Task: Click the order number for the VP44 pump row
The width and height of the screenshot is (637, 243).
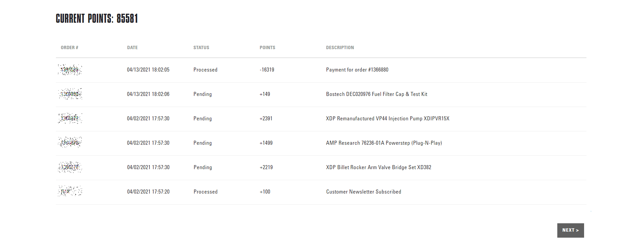Action: tap(70, 119)
